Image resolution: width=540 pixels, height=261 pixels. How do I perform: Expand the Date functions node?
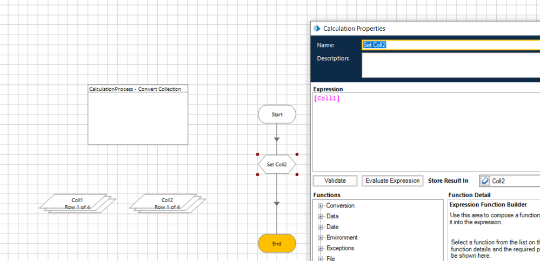pyautogui.click(x=321, y=227)
